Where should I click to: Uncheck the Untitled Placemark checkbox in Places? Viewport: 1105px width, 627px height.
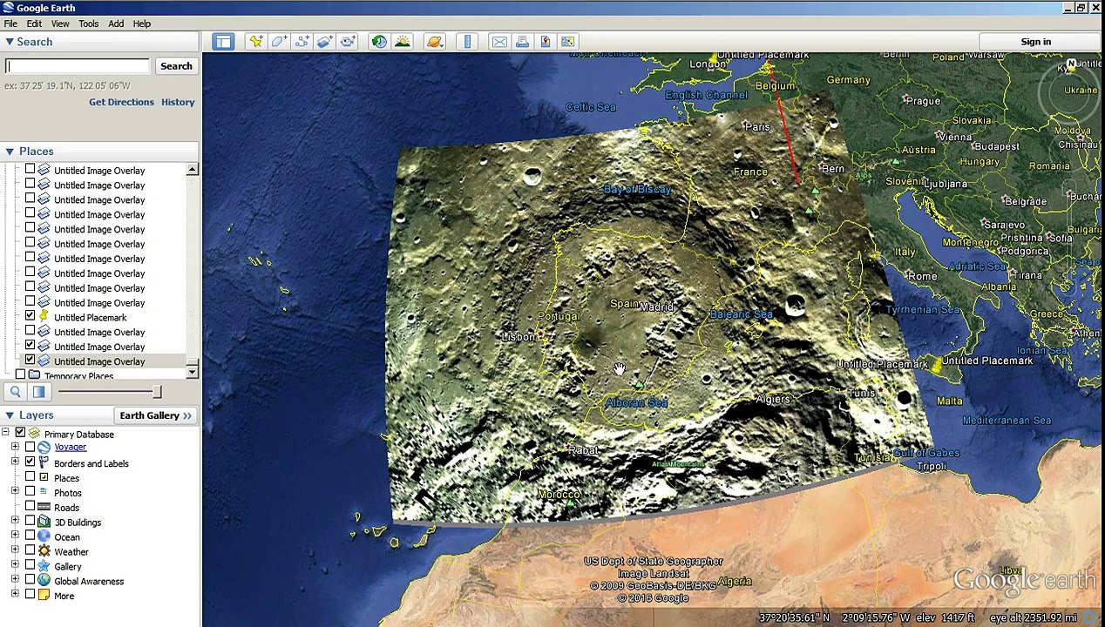click(30, 317)
